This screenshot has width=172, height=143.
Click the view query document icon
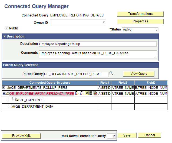tap(95, 93)
